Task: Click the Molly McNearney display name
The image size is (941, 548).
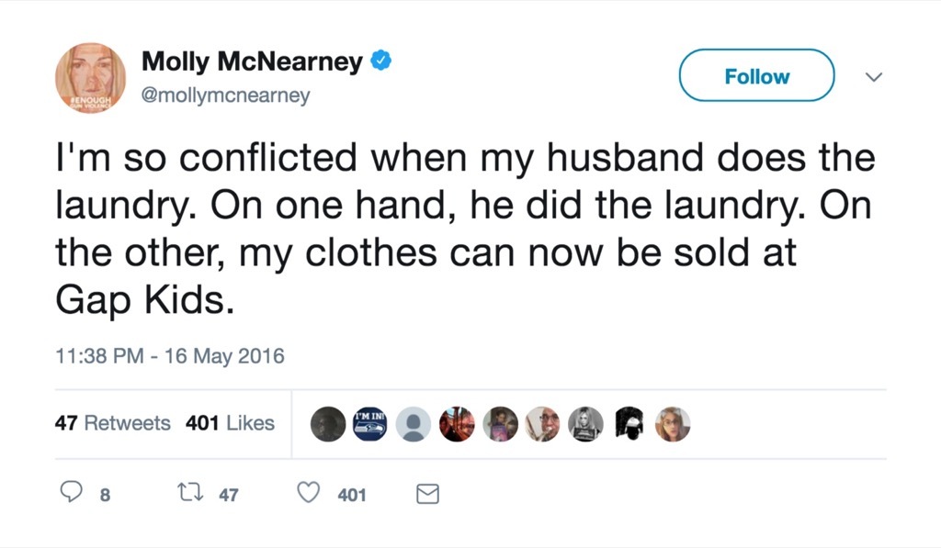Action: [x=252, y=61]
